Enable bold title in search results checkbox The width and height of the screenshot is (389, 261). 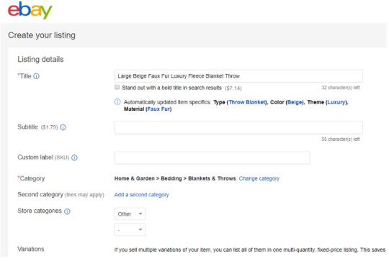coord(117,87)
